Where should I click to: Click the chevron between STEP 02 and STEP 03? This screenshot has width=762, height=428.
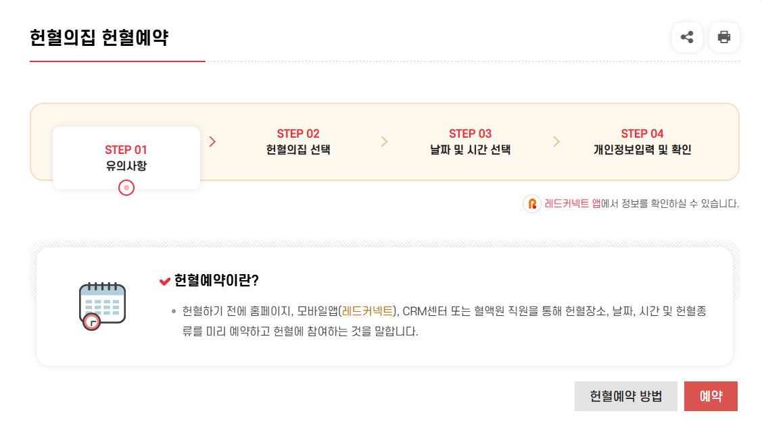coord(385,142)
